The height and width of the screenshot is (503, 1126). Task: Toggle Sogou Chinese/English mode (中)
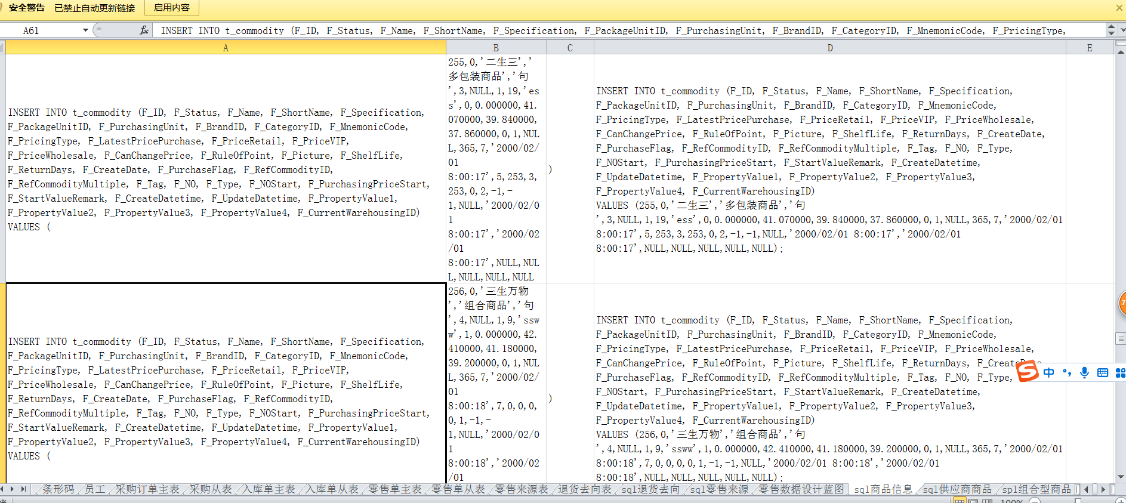(1048, 373)
